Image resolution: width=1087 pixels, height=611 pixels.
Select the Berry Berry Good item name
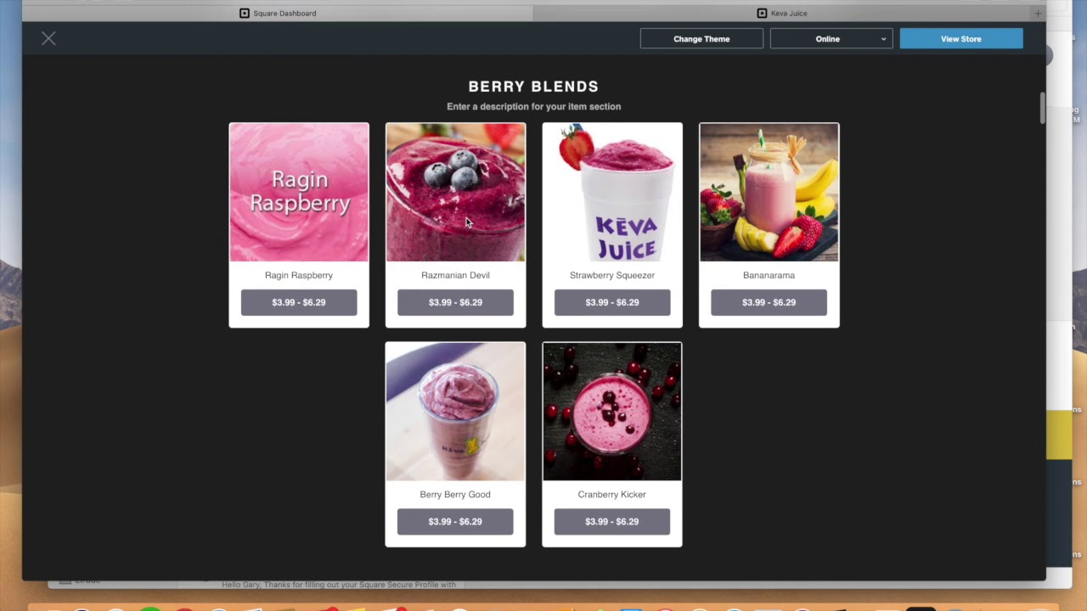pos(455,494)
